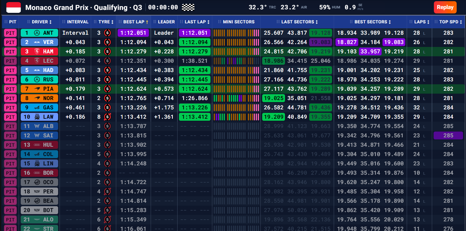
Task: Click the PIT badge in HAM's row
Action: point(11,52)
